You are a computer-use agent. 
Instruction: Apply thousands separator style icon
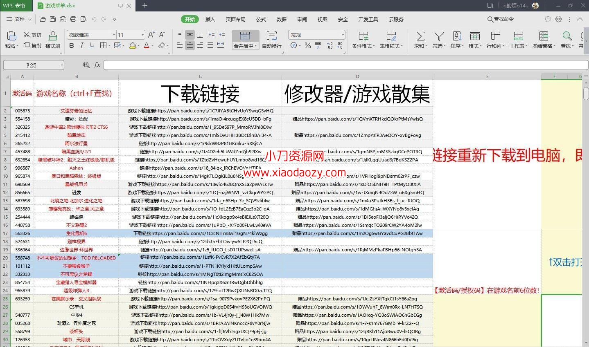318,45
